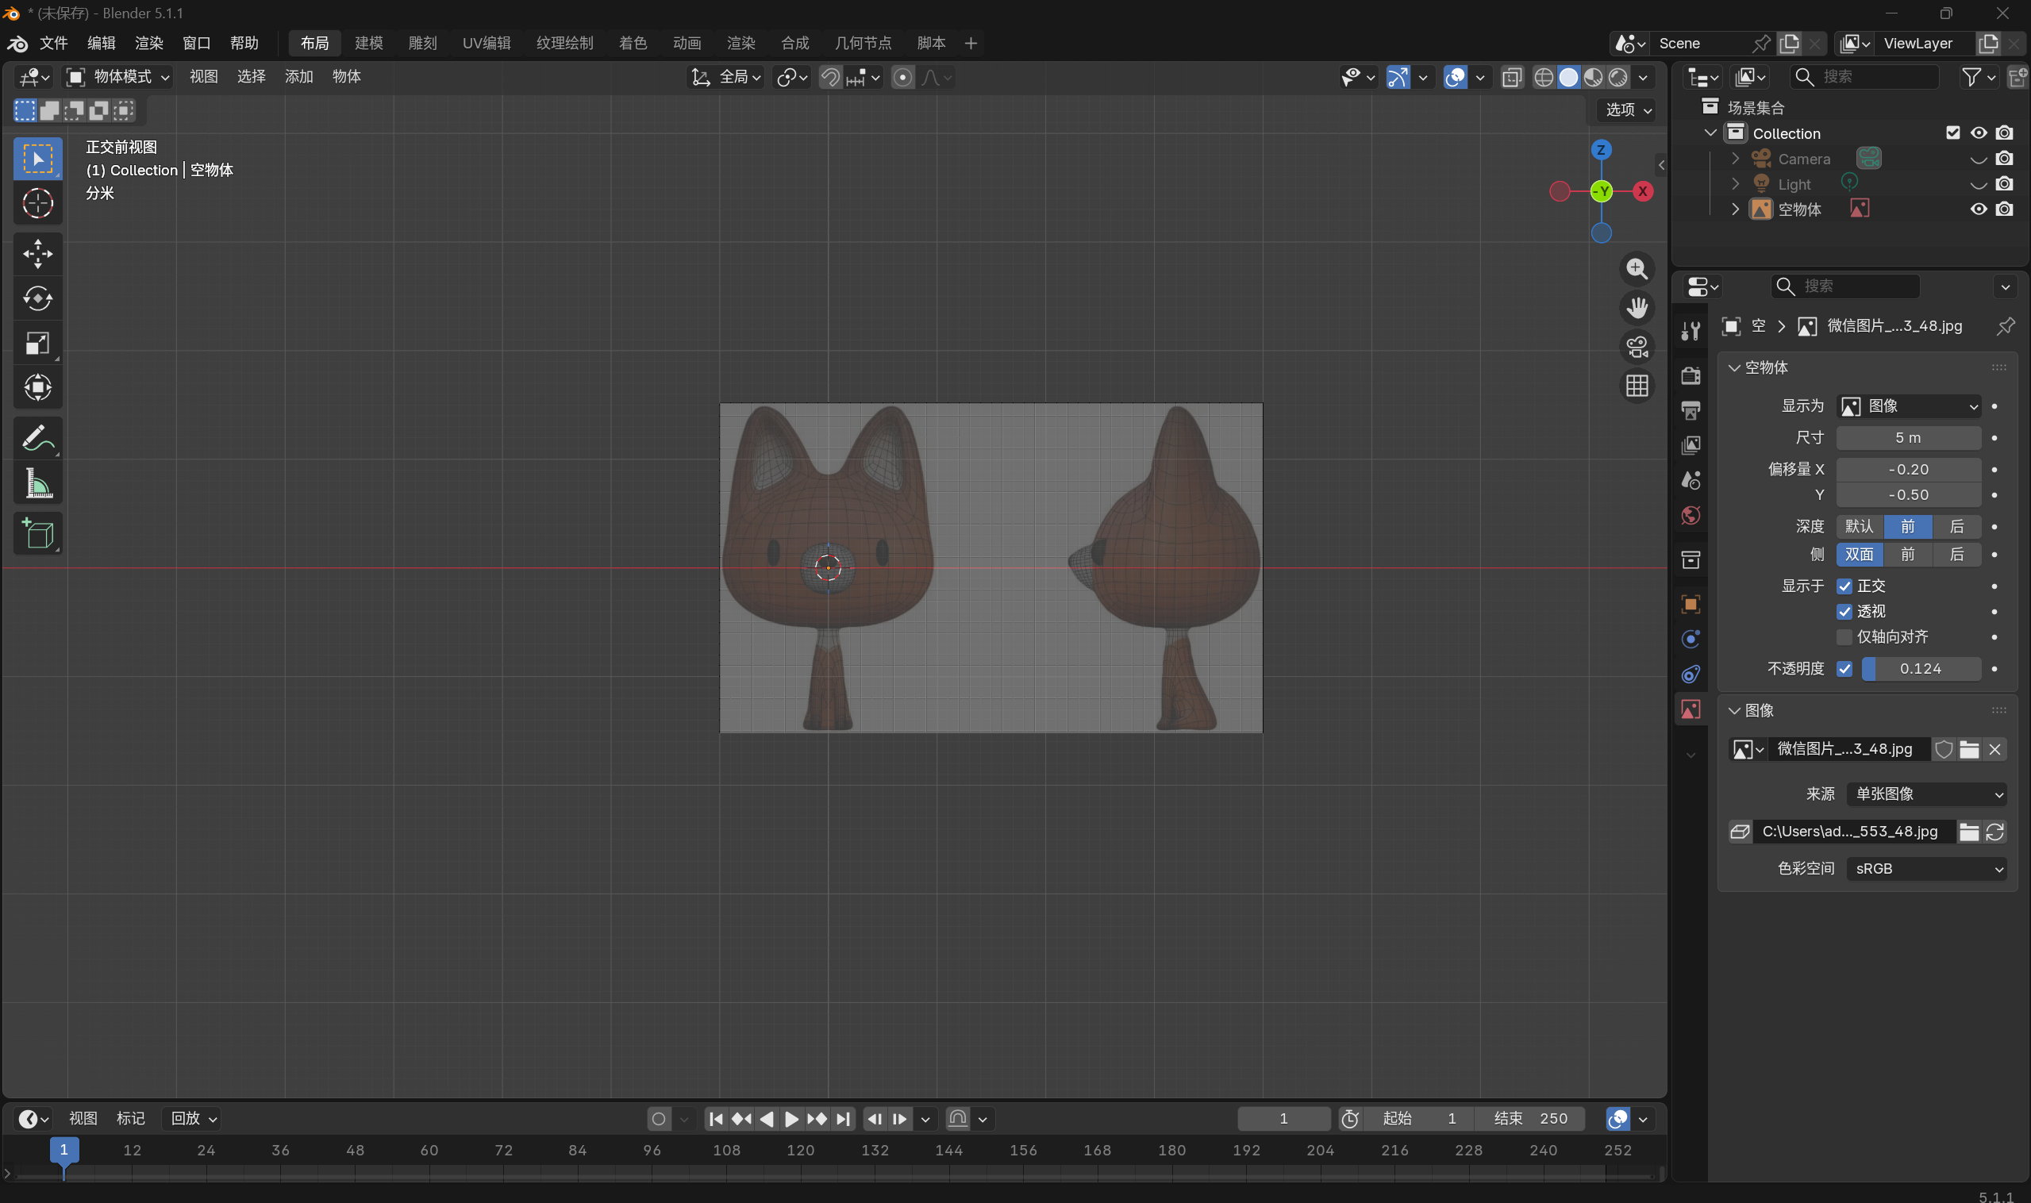Open the 色彩空间 sRGB dropdown

pyautogui.click(x=1926, y=869)
